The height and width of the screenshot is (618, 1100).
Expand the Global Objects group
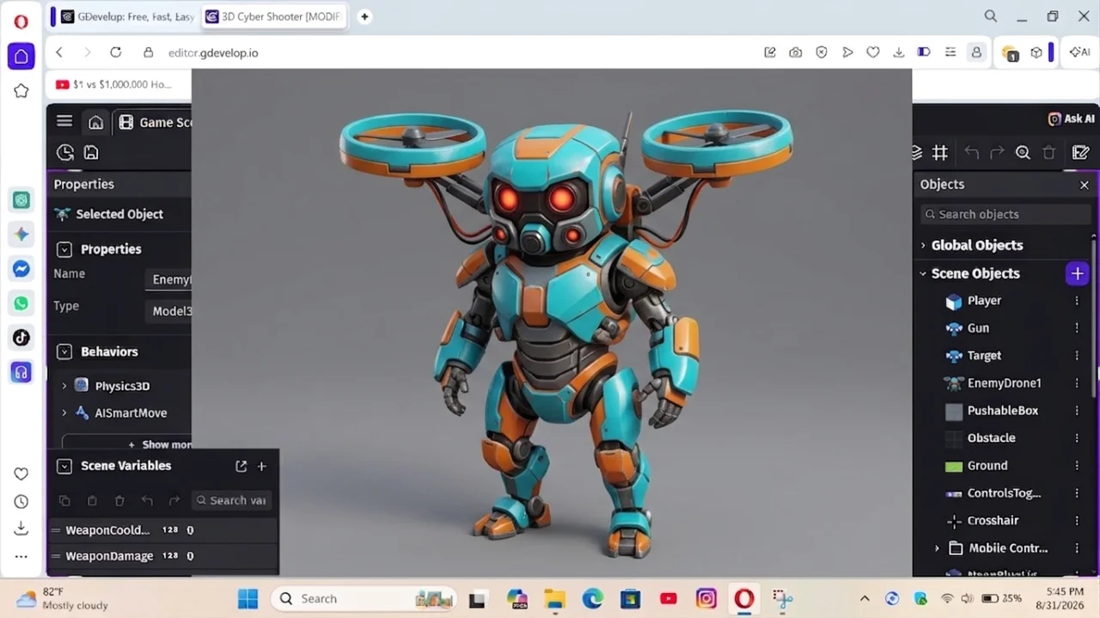click(x=923, y=245)
